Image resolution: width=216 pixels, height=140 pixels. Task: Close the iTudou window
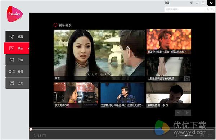click(211, 3)
